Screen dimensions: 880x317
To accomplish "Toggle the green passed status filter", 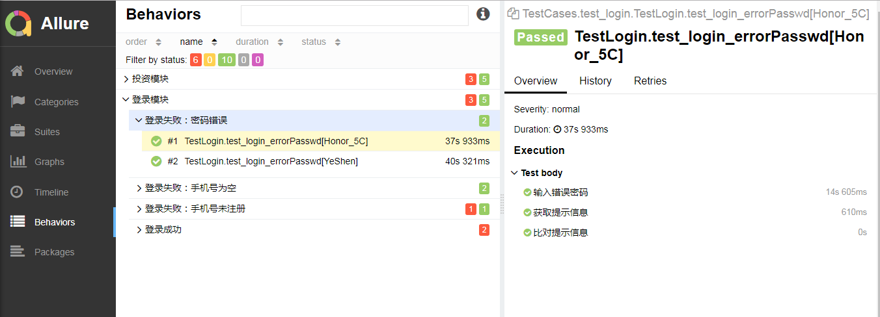I will tap(226, 60).
